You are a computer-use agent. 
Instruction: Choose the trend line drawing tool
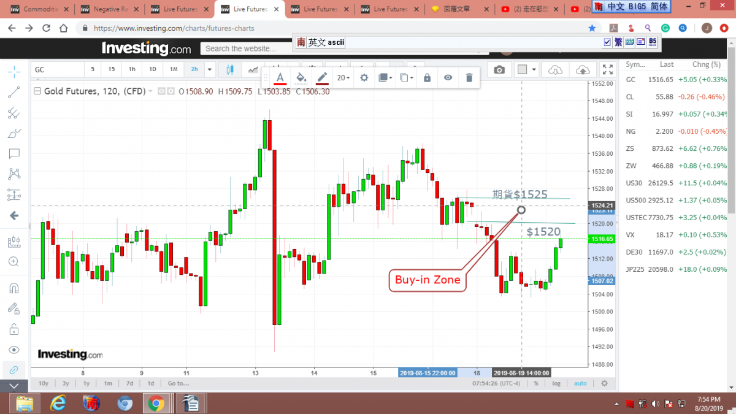coord(14,92)
